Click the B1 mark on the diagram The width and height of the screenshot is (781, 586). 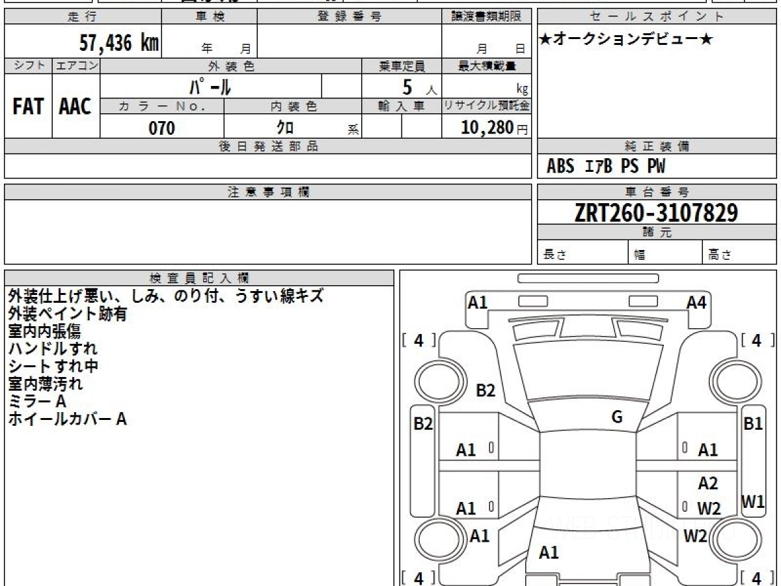point(753,424)
